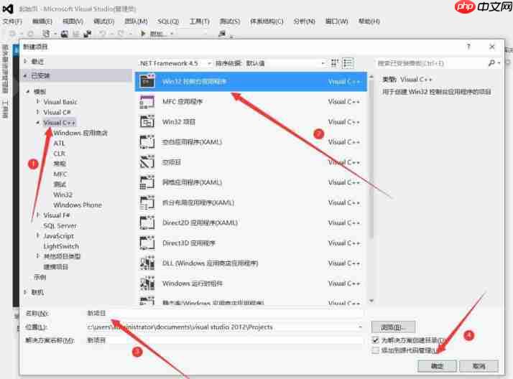Viewport: 513px width, 379px height.
Task: Open the 位置 location path dropdown
Action: (x=360, y=327)
